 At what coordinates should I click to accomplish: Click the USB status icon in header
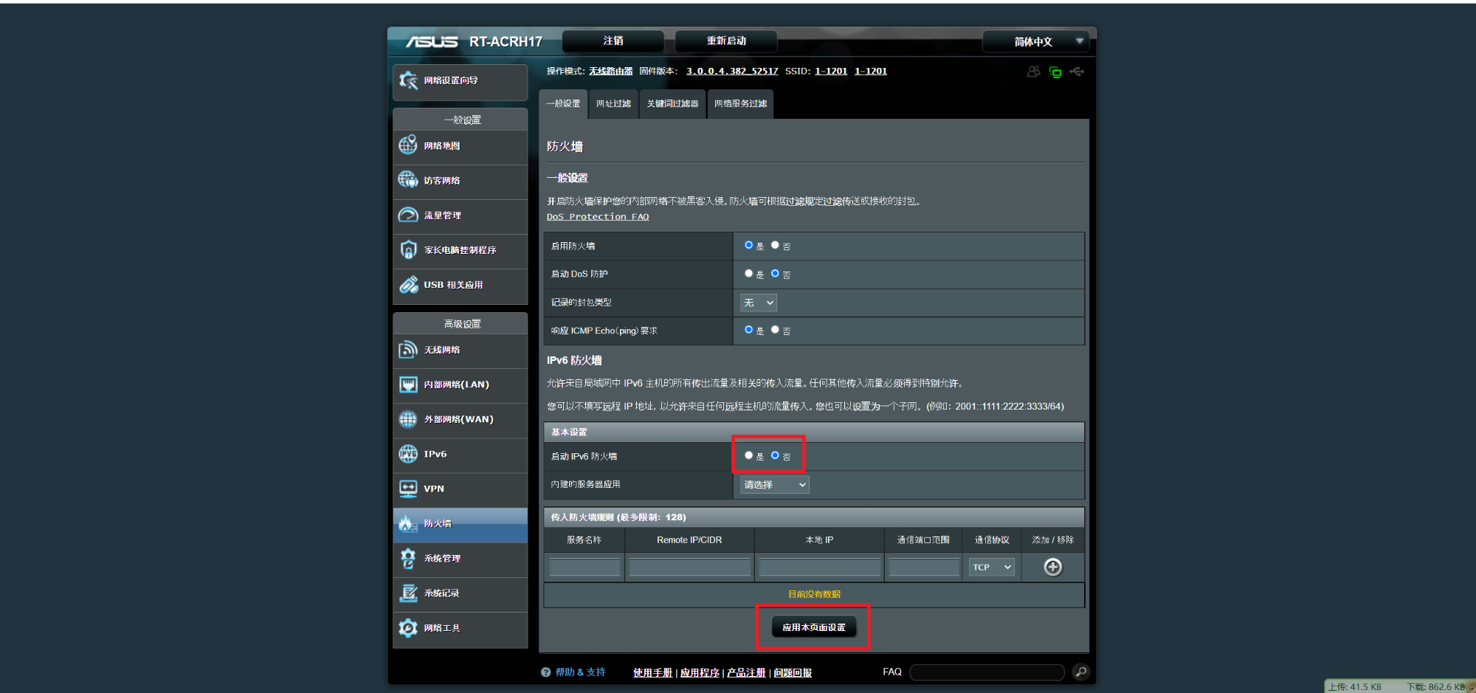(x=1077, y=72)
